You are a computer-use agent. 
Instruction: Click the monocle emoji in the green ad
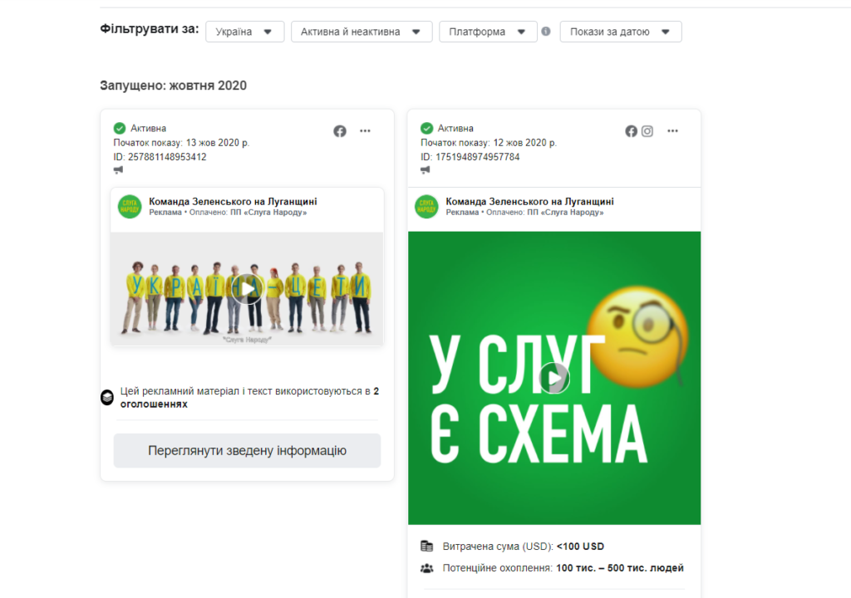(639, 336)
